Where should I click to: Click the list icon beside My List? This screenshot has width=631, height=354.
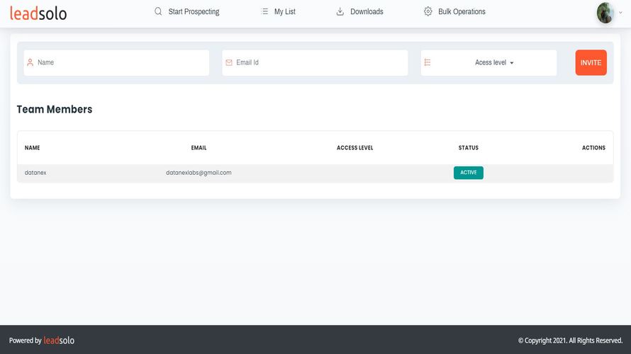pyautogui.click(x=264, y=11)
